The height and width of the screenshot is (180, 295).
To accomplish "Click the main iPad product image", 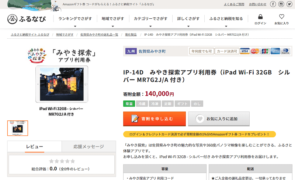I will [62, 84].
